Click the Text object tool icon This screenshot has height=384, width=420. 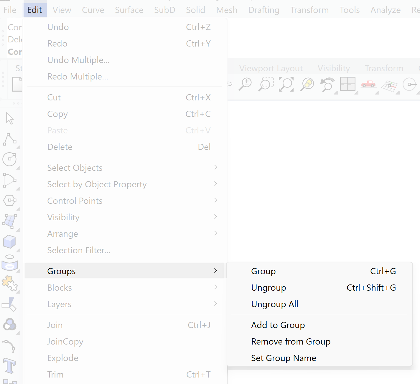(x=9, y=366)
